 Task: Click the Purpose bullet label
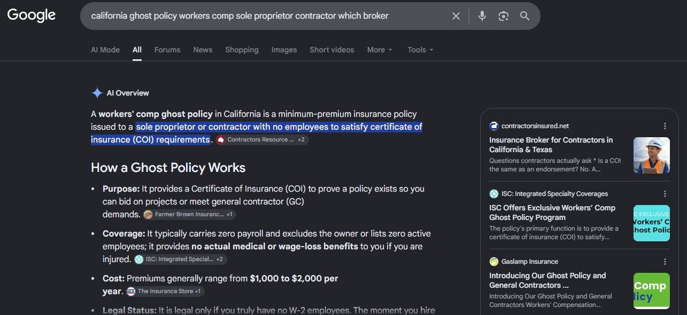121,189
